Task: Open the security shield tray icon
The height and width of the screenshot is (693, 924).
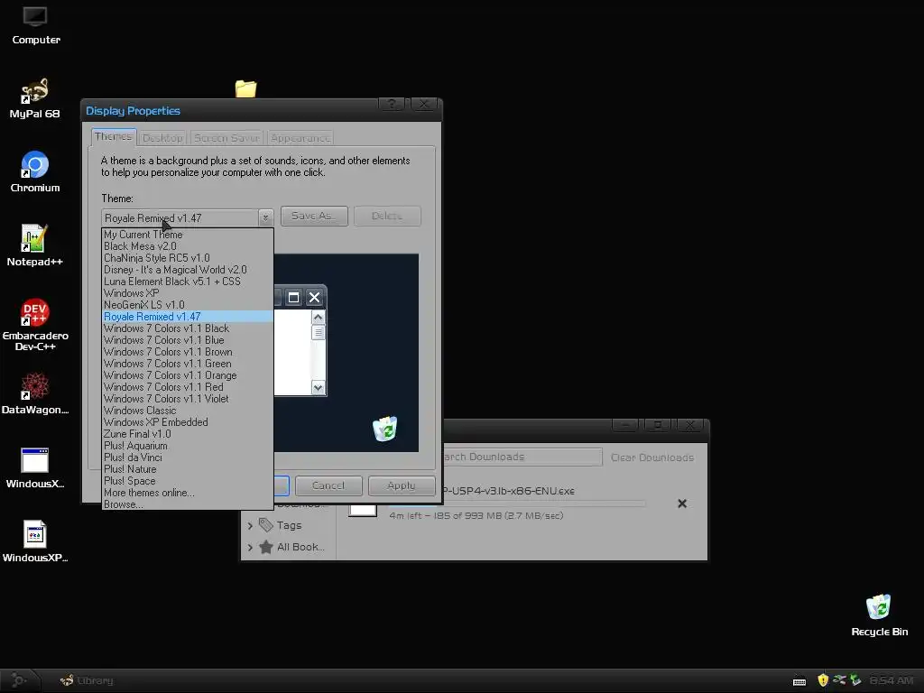Action: coord(823,680)
